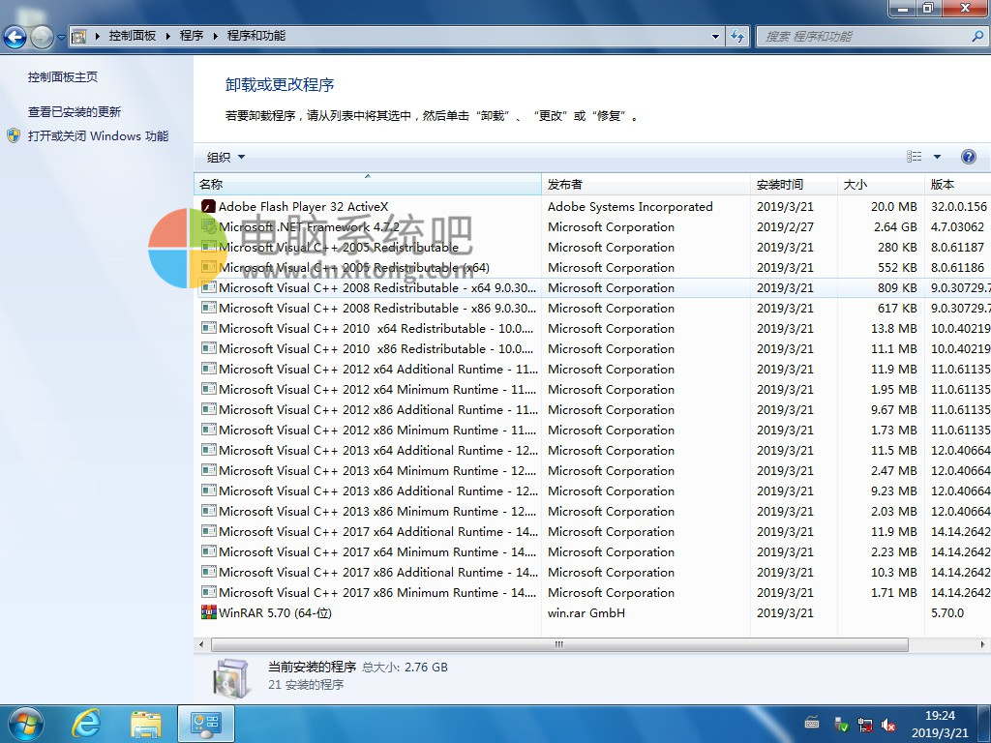Click icon of 2012 x64 Additional Runtime
The image size is (991, 743).
click(x=208, y=369)
